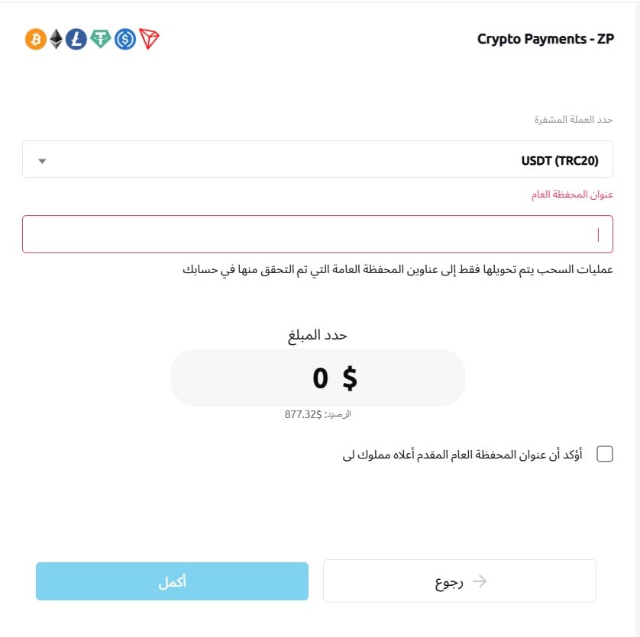
Task: Tick the wallet ownership confirmation checkbox
Action: click(604, 455)
